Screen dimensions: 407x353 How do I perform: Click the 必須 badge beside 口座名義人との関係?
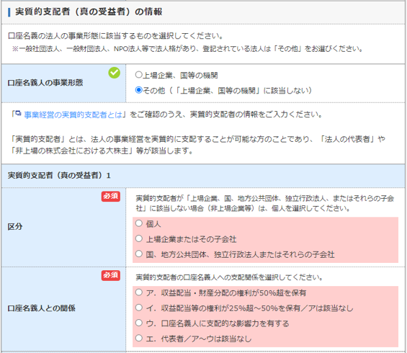(x=111, y=275)
